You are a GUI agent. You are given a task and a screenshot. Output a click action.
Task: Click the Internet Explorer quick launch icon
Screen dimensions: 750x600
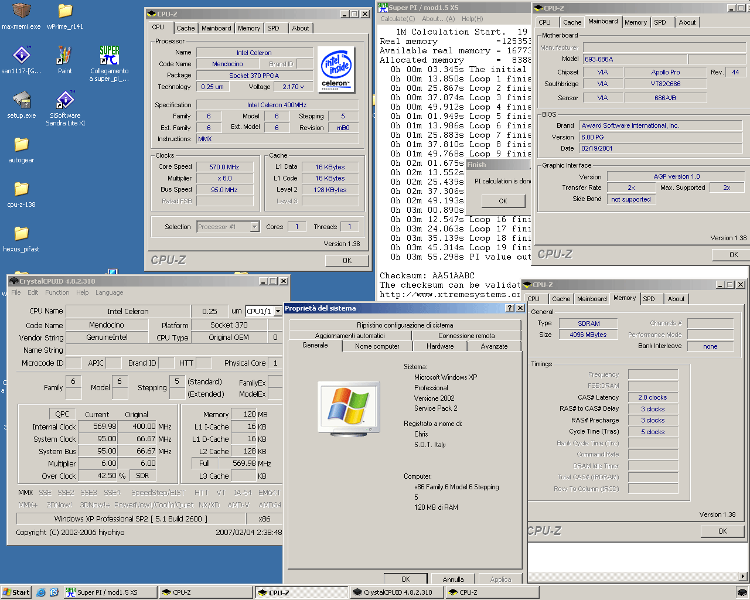pyautogui.click(x=41, y=592)
